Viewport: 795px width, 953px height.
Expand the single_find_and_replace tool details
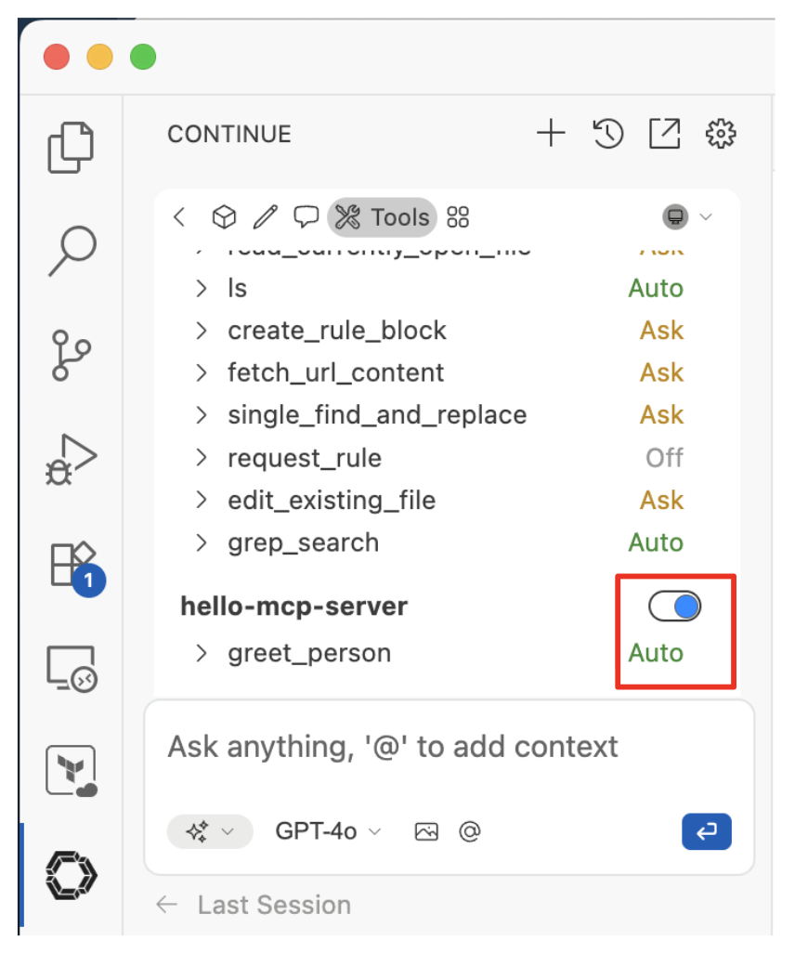click(x=202, y=415)
